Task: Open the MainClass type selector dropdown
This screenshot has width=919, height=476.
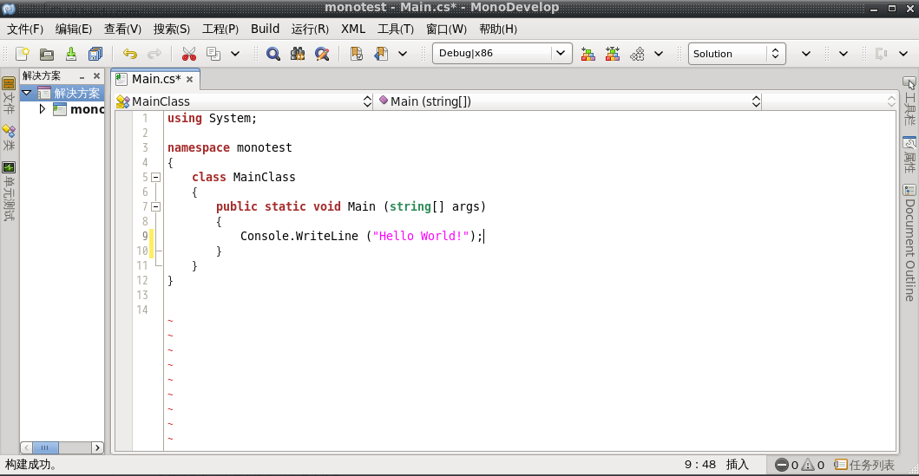Action: (243, 101)
